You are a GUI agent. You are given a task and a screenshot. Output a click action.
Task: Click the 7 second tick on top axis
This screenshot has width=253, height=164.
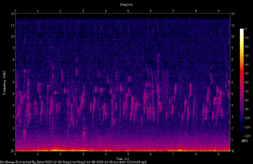pyautogui.click(x=173, y=11)
